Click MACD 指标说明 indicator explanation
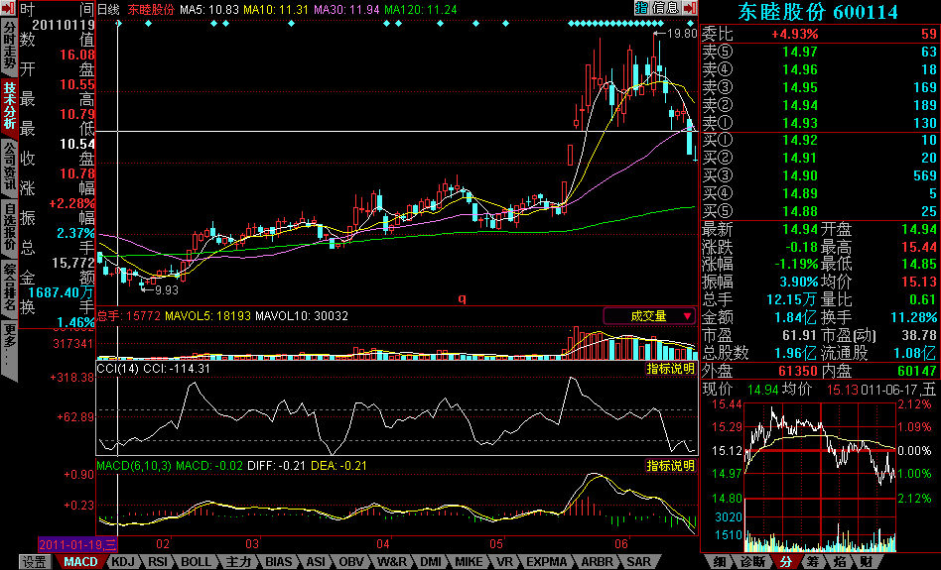 click(x=670, y=465)
